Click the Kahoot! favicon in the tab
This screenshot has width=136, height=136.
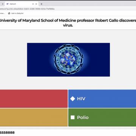click(8, 4)
